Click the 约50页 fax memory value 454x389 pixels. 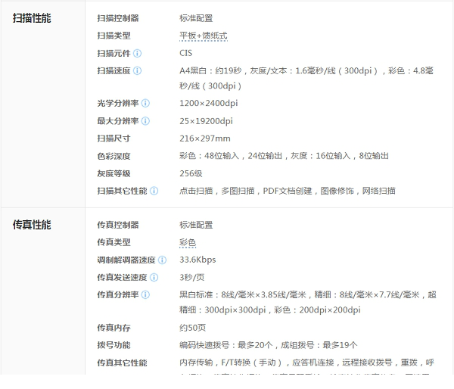[x=192, y=328]
